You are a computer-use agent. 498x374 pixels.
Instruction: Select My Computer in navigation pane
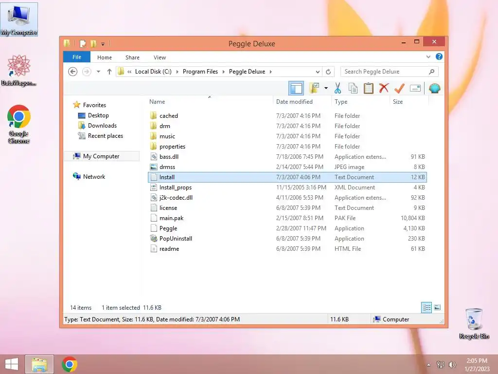coord(101,156)
